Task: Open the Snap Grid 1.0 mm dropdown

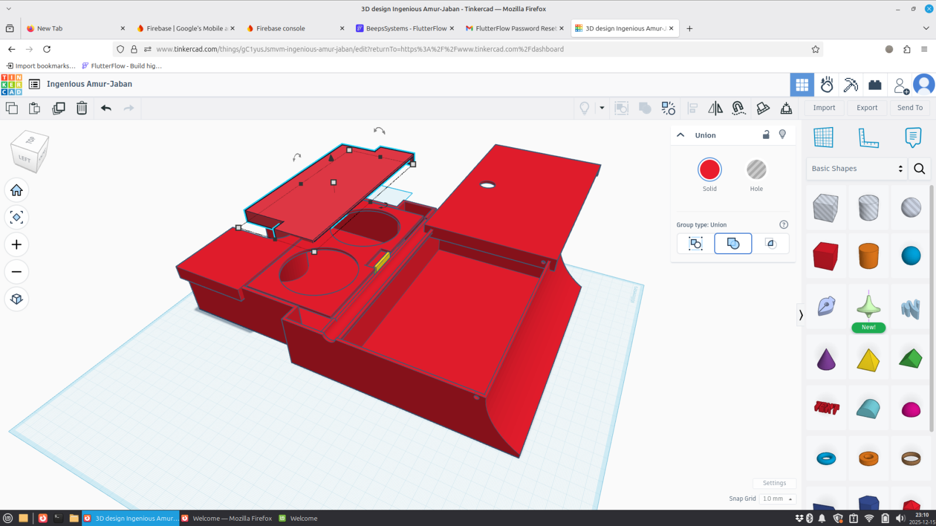Action: 777,498
